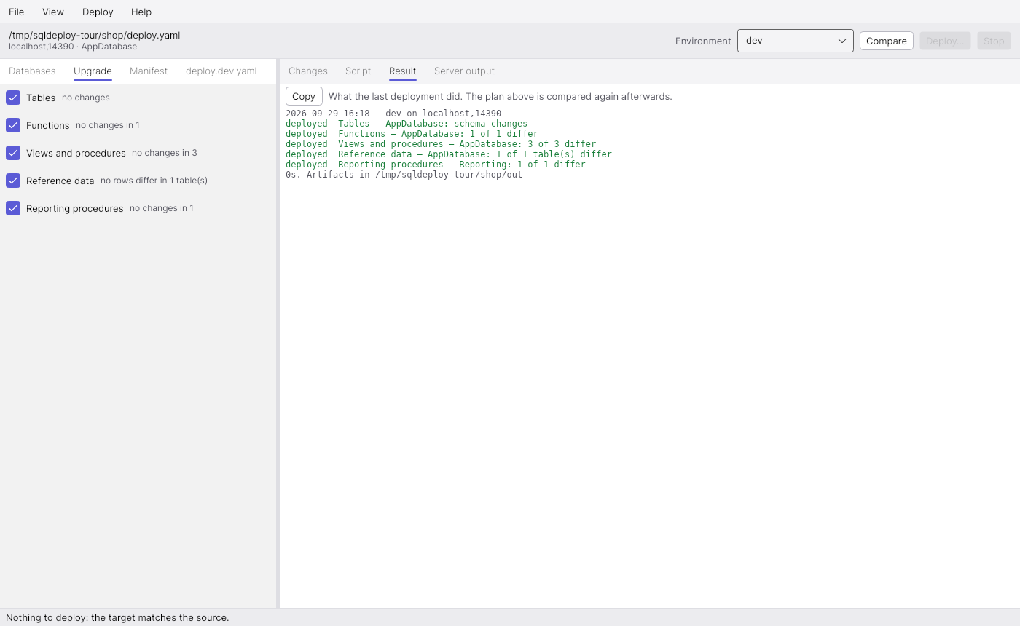The width and height of the screenshot is (1020, 626).
Task: Click the 'no changes in 3' status text
Action: pyautogui.click(x=165, y=153)
